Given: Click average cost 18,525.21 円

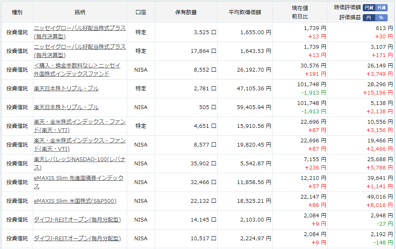Looking at the screenshot, I should [x=254, y=201].
